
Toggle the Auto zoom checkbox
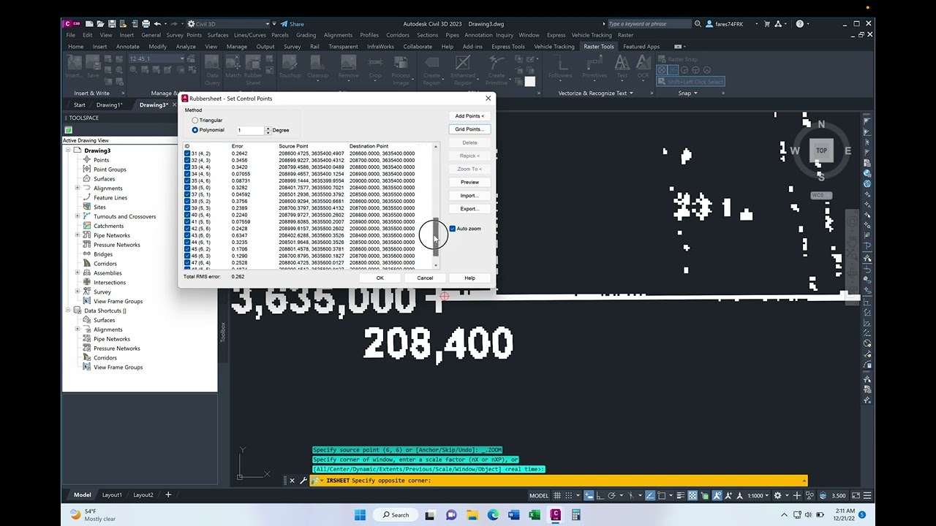[x=453, y=229]
